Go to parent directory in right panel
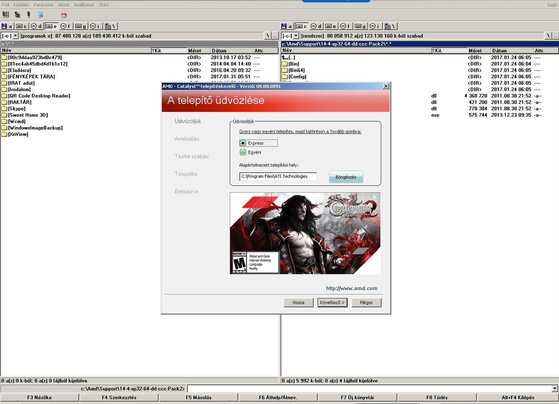Image resolution: width=559 pixels, height=404 pixels. click(x=555, y=36)
